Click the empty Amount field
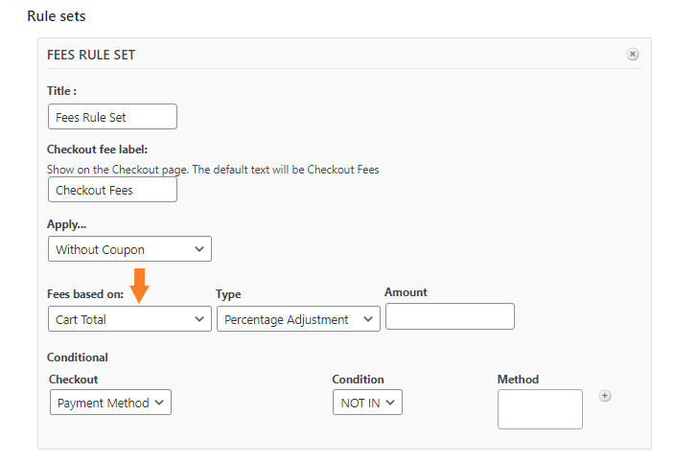The width and height of the screenshot is (674, 462). point(450,316)
